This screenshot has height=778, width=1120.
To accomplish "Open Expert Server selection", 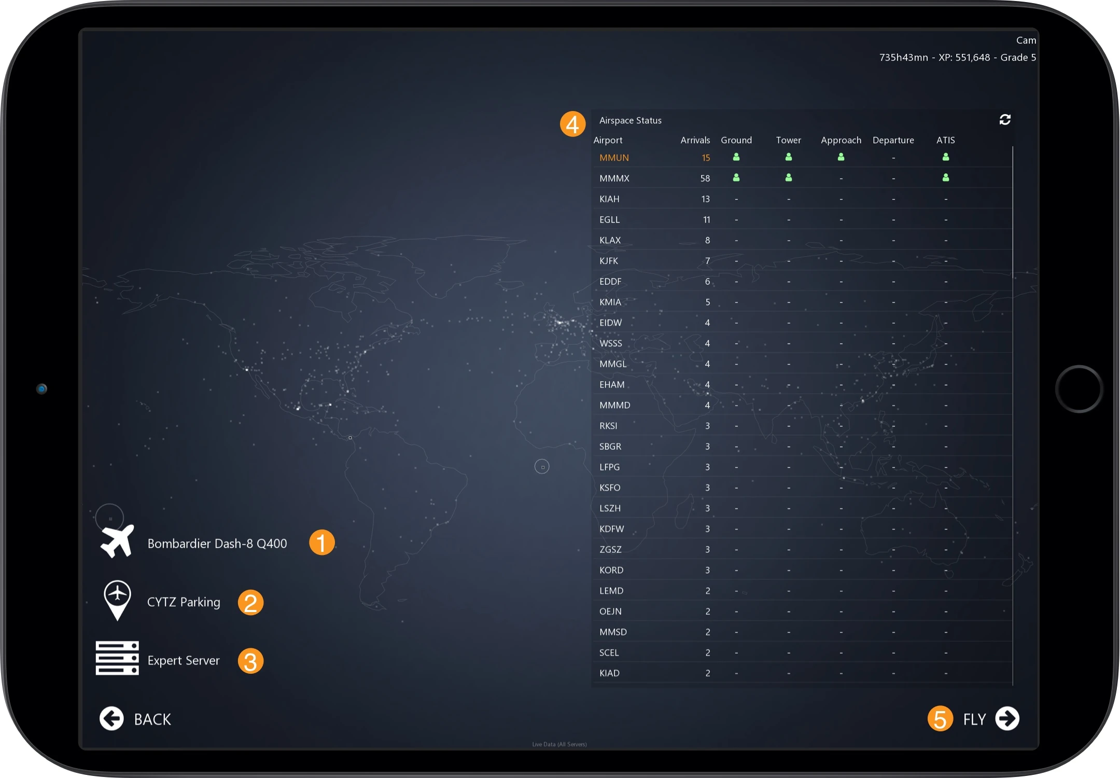I will click(x=184, y=661).
